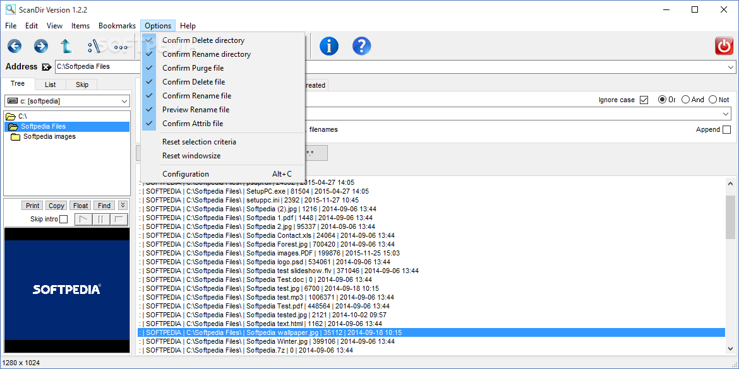
Task: Select the SetupPC.exe result row
Action: (431, 191)
